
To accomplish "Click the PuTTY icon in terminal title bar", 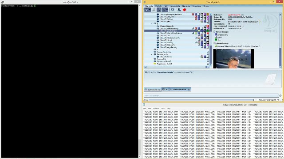I will [3, 2].
